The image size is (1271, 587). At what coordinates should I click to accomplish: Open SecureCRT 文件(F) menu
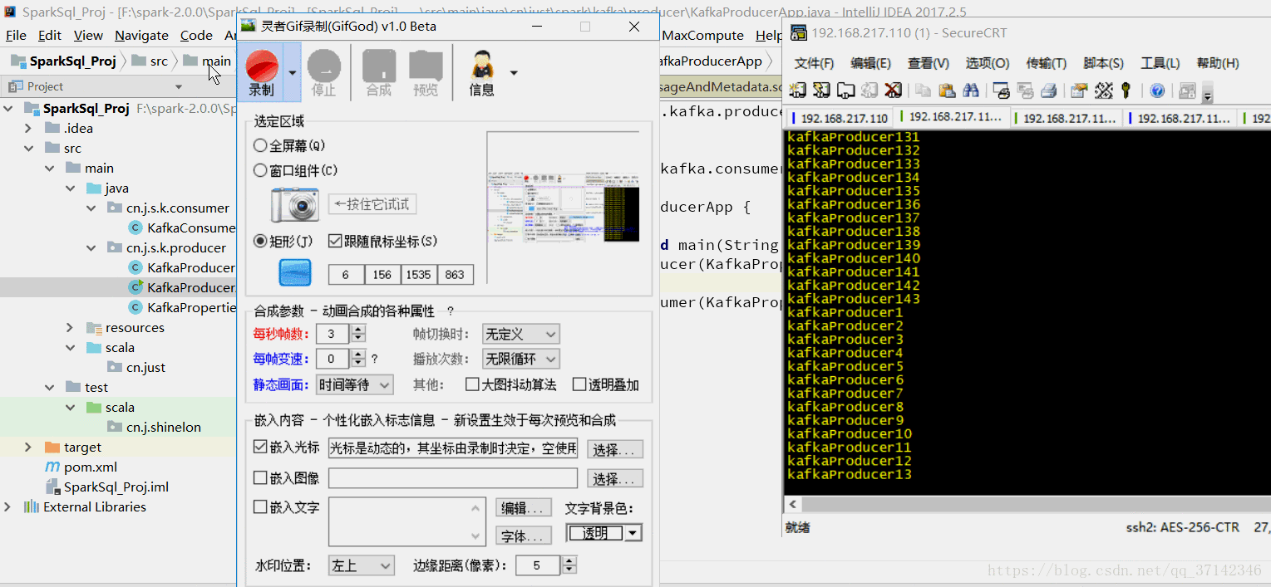click(x=814, y=63)
